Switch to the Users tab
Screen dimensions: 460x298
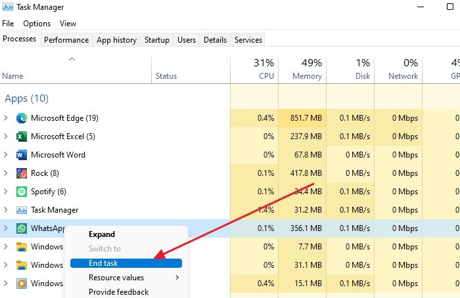[x=187, y=40]
